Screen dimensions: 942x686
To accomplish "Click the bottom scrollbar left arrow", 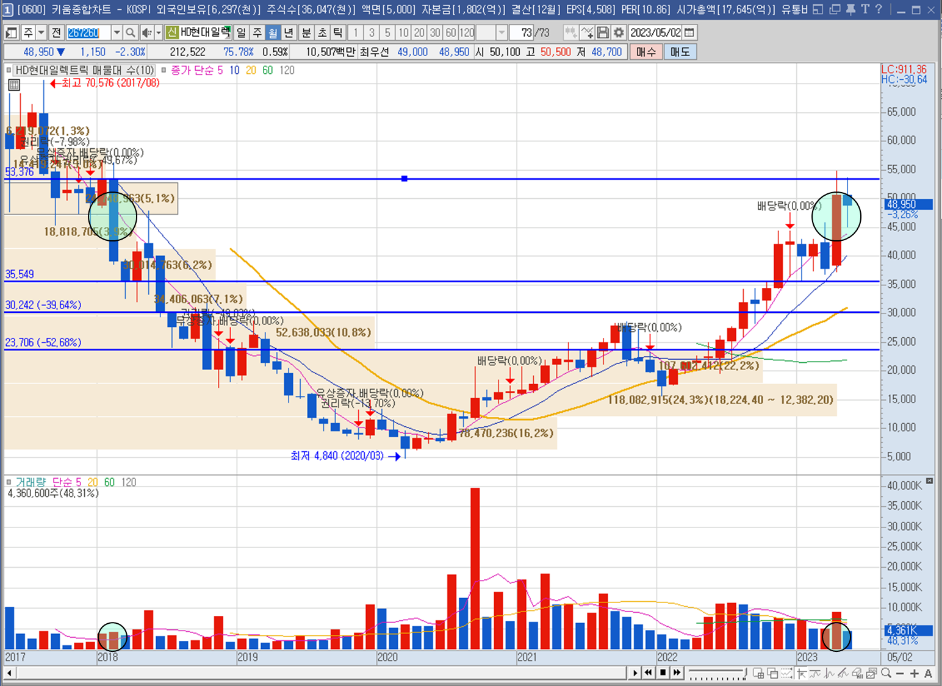I will (x=9, y=673).
